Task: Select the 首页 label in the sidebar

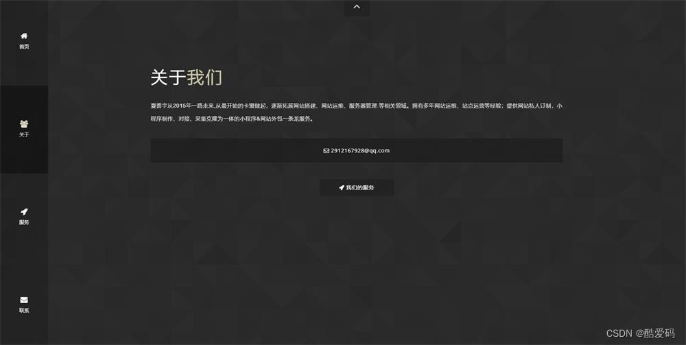Action: point(24,47)
